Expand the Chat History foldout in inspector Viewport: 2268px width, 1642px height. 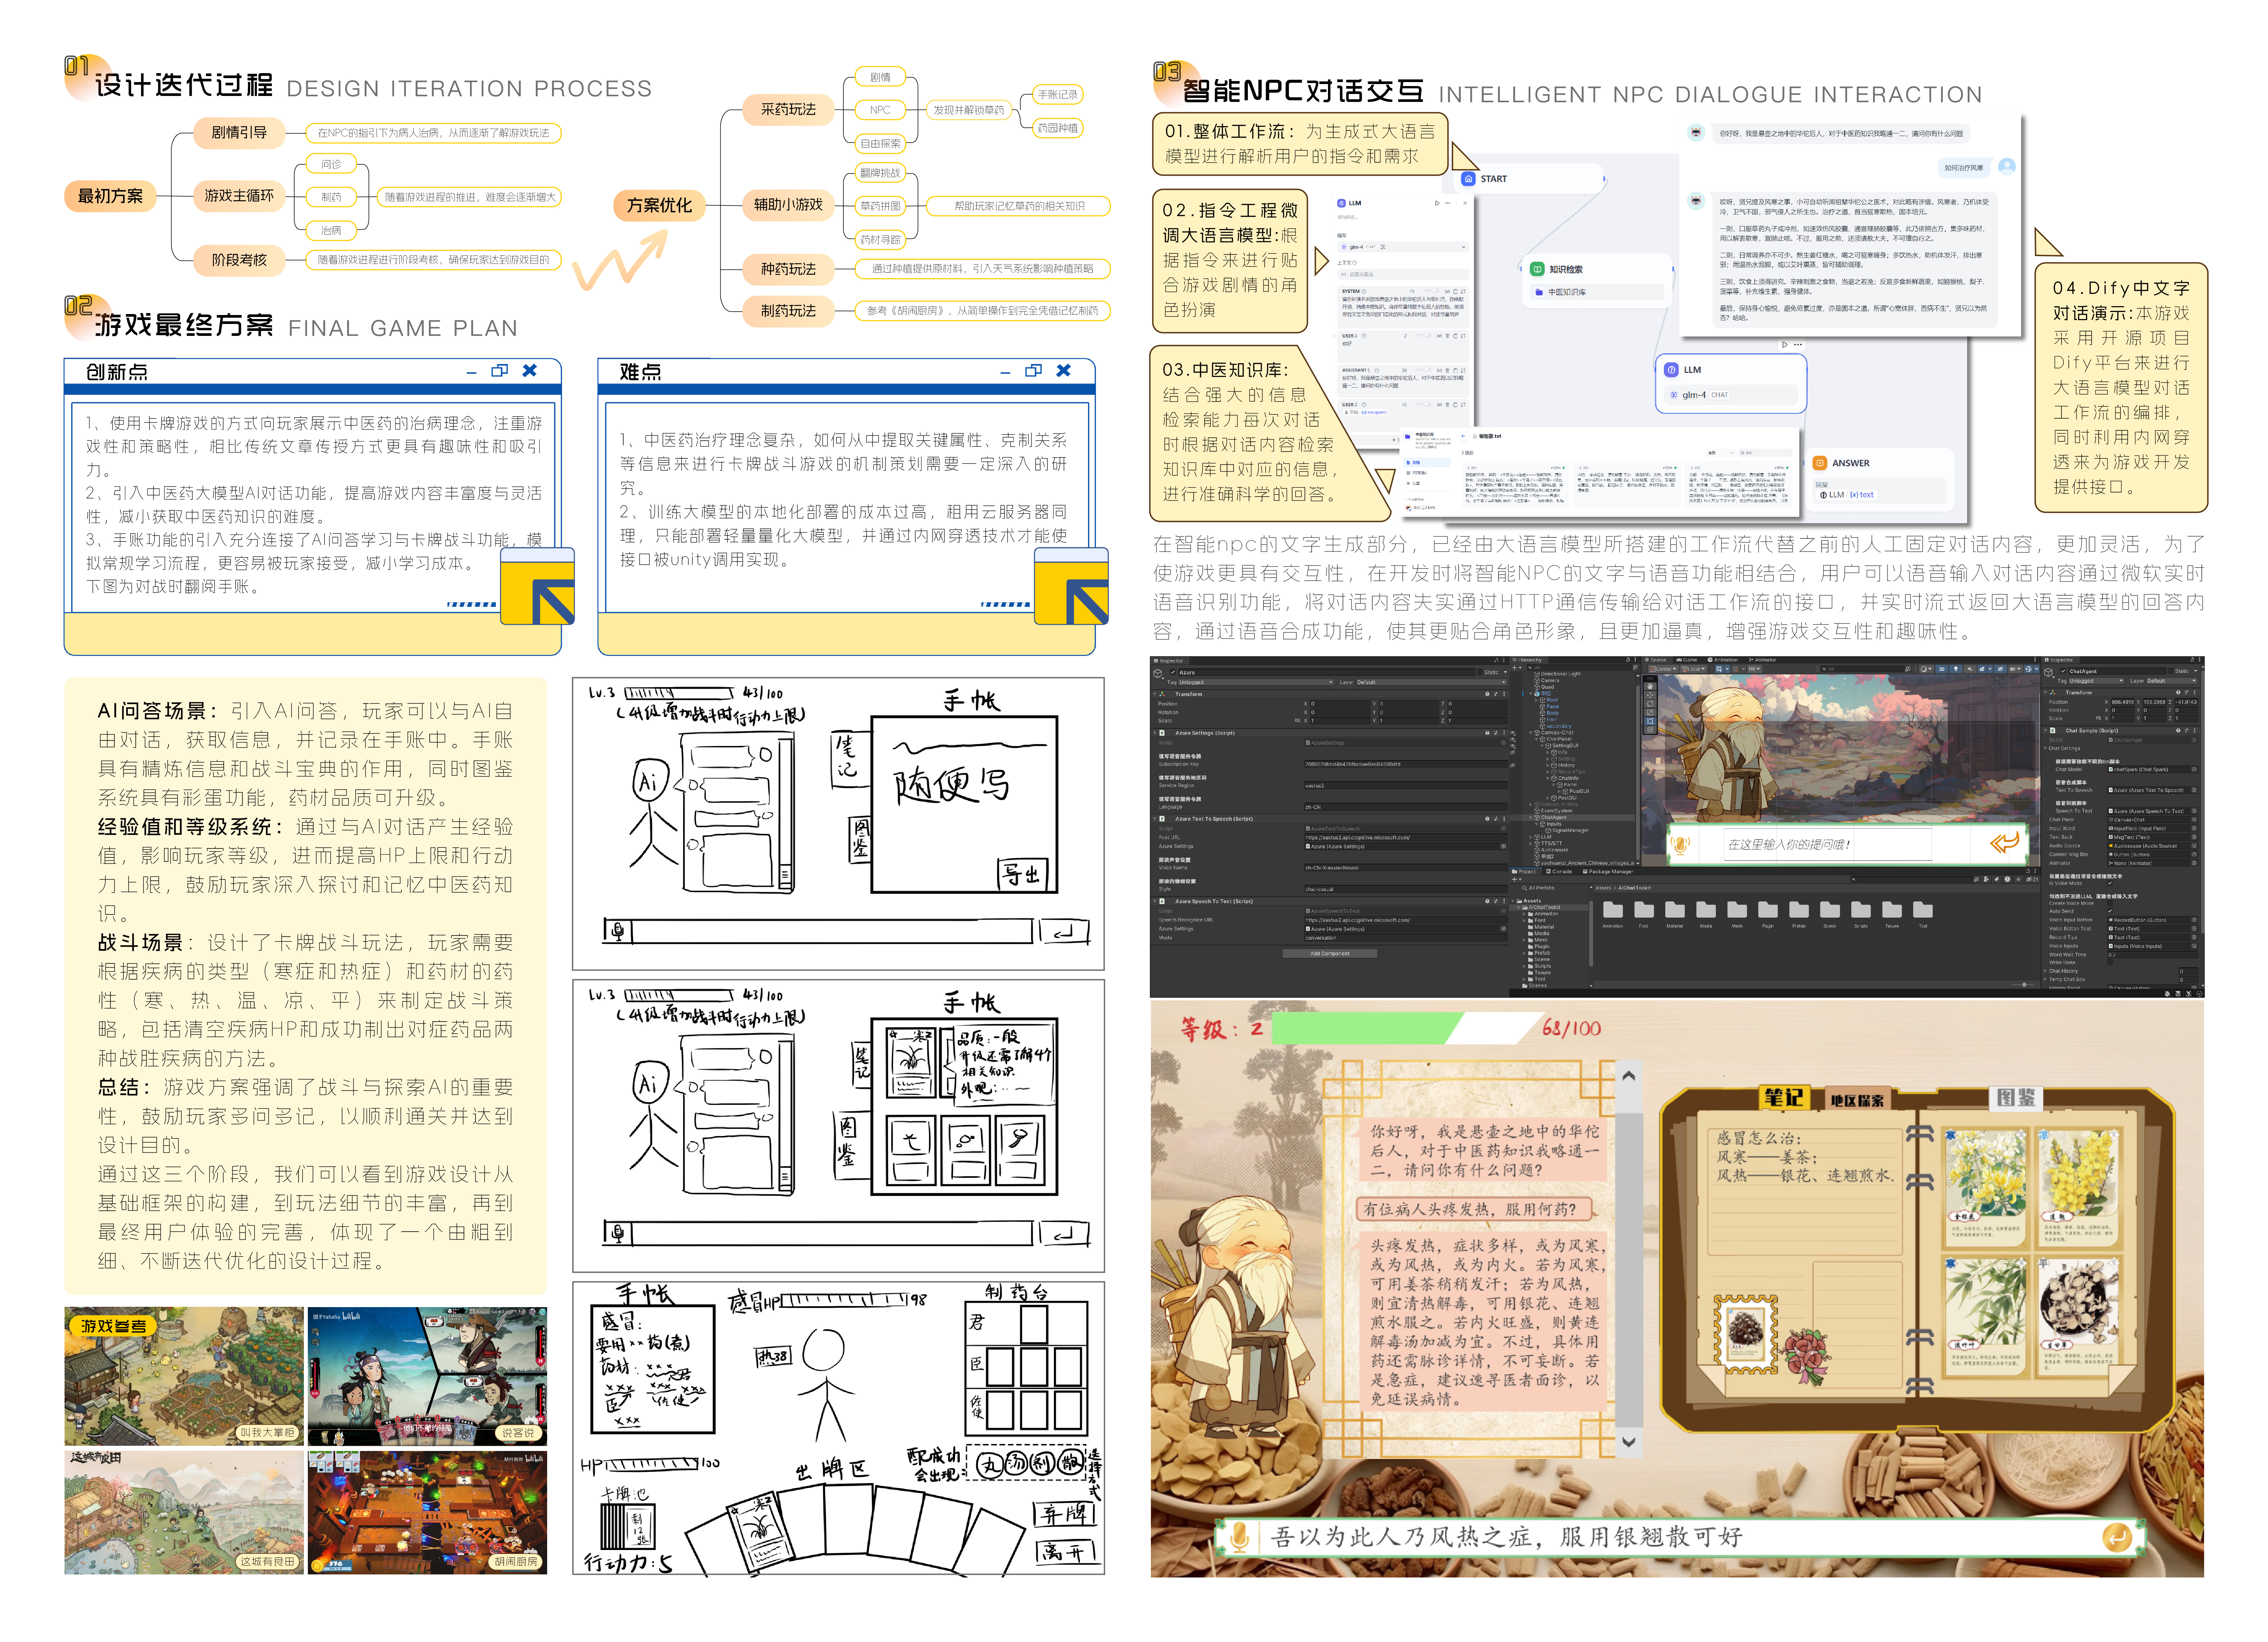[2045, 971]
